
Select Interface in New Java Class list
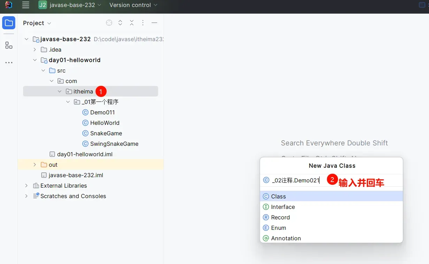tap(283, 207)
